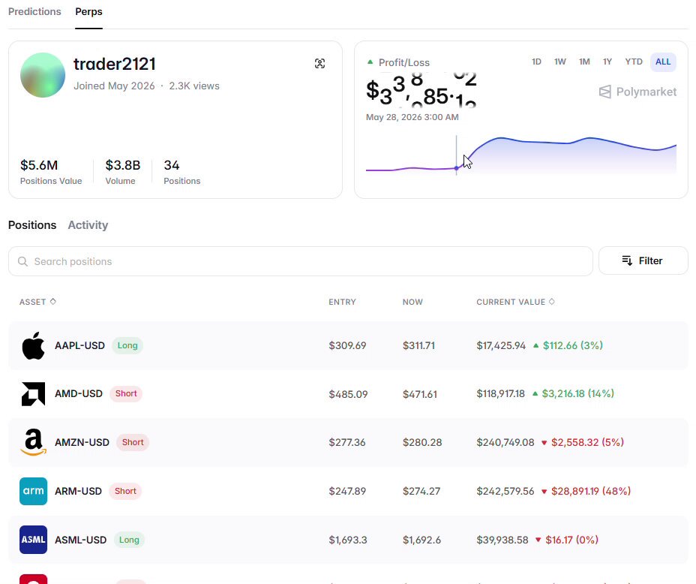
Task: Select the Perps tab
Action: point(88,11)
